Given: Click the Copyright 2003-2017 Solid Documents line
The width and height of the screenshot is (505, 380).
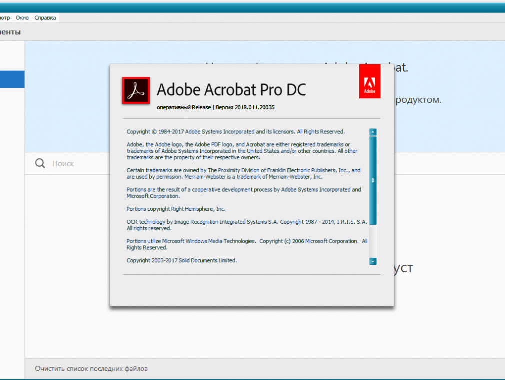Looking at the screenshot, I should point(182,260).
